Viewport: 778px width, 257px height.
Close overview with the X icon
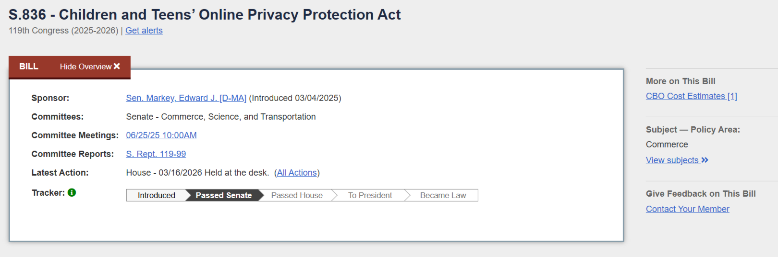pyautogui.click(x=117, y=66)
